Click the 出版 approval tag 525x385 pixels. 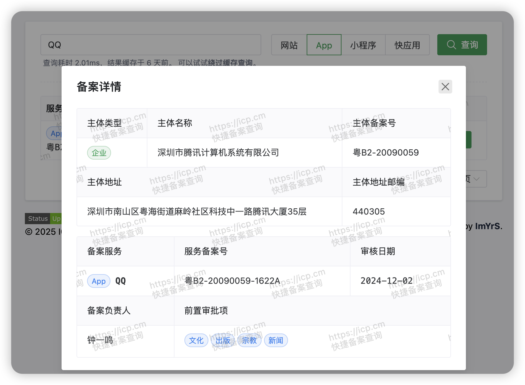point(223,341)
